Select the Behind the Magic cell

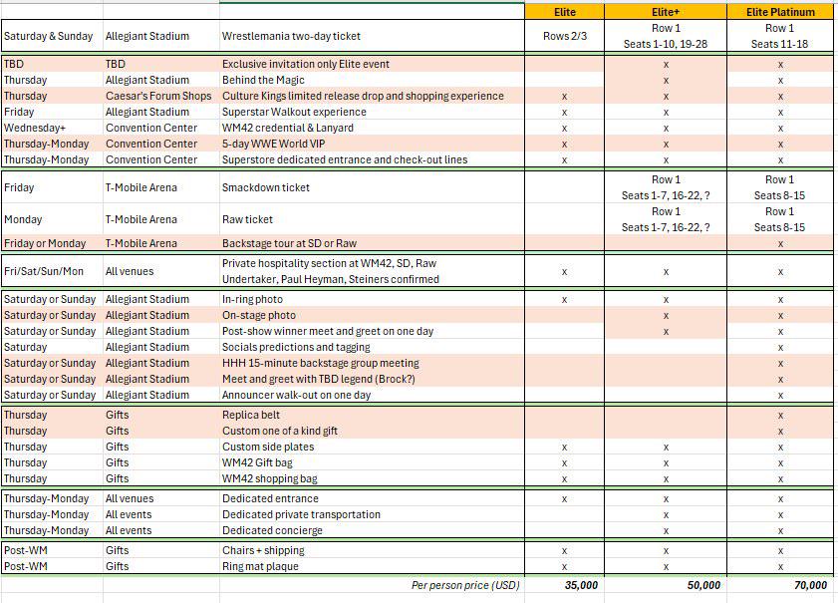pos(372,80)
